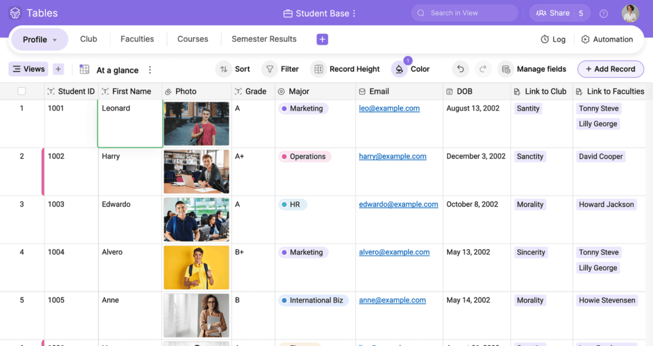The width and height of the screenshot is (653, 346).
Task: Expand the Profile tab dropdown arrow
Action: coord(55,40)
